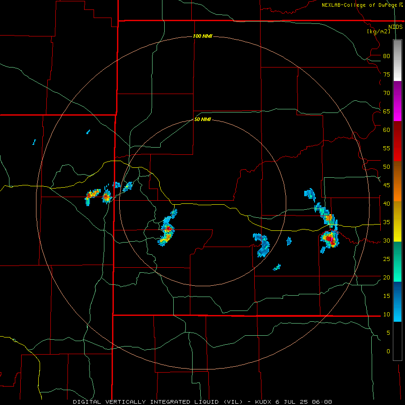Image resolution: width=405 pixels, height=405 pixels.
Task: Click the 25 value on the color scale
Action: [x=387, y=259]
